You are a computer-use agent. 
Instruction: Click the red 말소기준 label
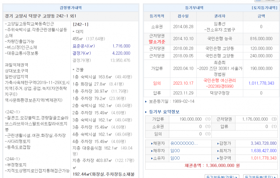pyautogui.click(x=156, y=41)
